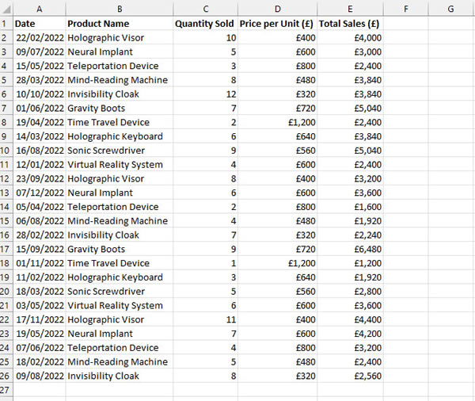Screen dimensions: 475x401
Task: Select column D header
Action: click(x=278, y=9)
